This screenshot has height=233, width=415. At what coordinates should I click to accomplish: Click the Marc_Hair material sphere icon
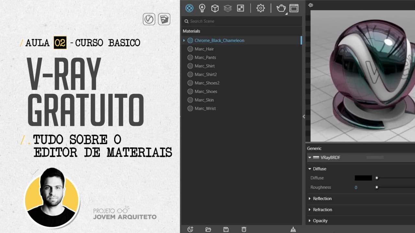coord(190,49)
